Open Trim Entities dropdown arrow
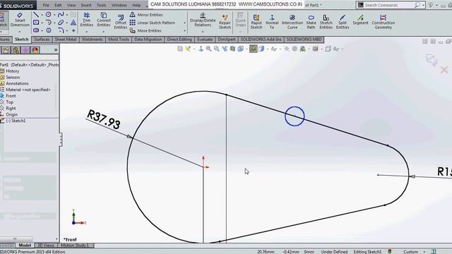The height and width of the screenshot is (254, 452). click(x=86, y=31)
